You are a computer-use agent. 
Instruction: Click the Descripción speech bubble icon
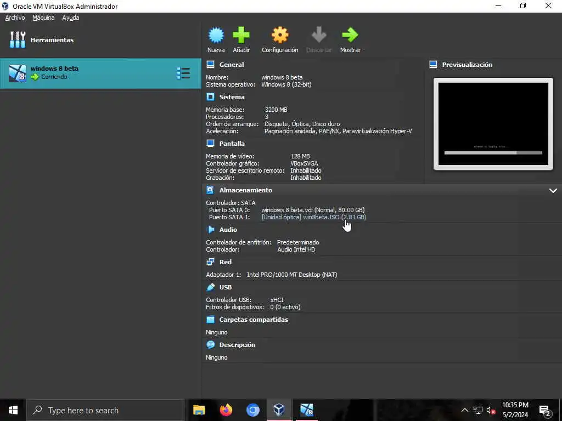pyautogui.click(x=211, y=345)
